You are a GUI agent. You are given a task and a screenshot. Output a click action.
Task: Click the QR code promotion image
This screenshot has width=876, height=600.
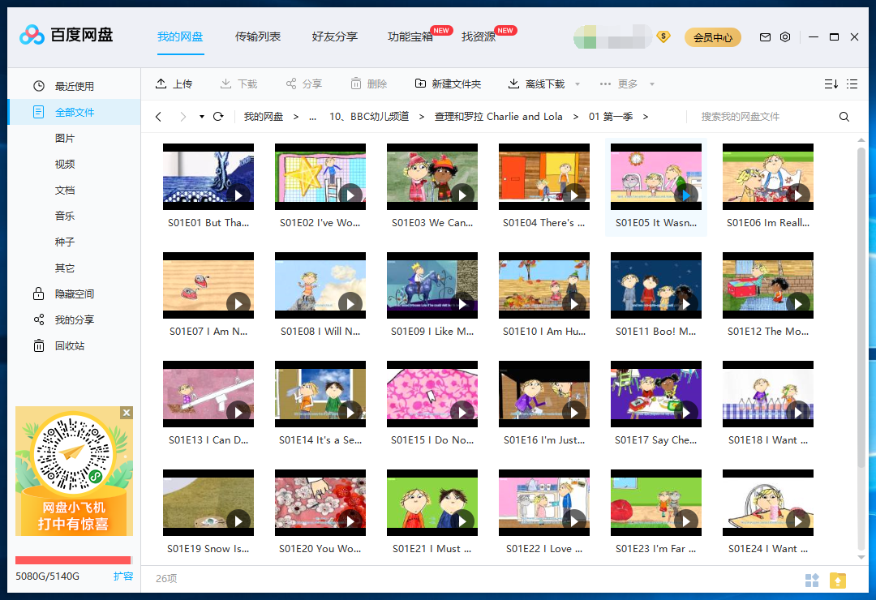(74, 471)
